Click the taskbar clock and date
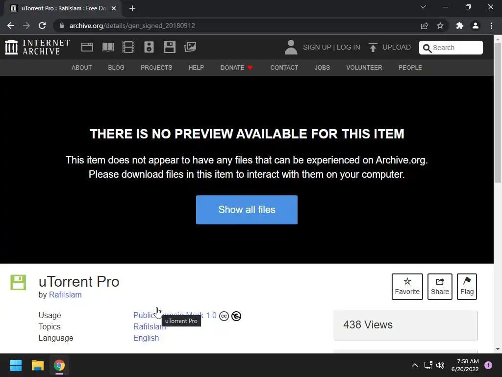Viewport: 502px width, 377px height. [465, 365]
